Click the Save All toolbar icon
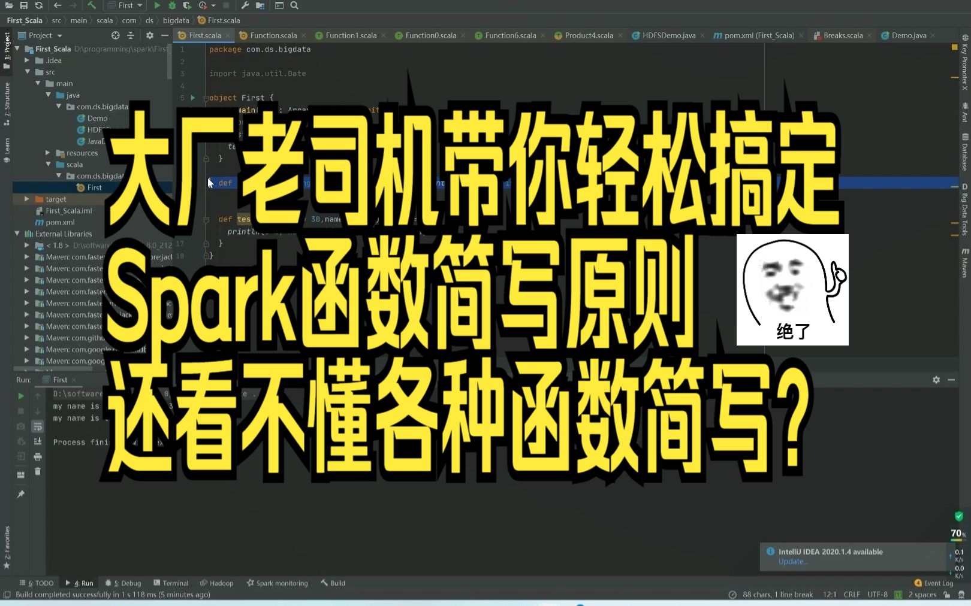This screenshot has width=971, height=606. click(24, 5)
